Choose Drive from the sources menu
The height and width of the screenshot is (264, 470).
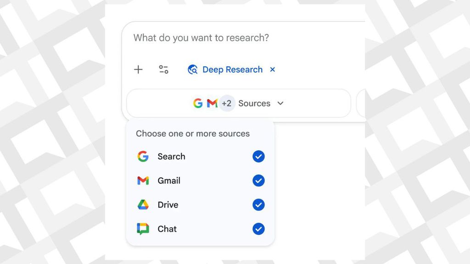click(x=169, y=205)
